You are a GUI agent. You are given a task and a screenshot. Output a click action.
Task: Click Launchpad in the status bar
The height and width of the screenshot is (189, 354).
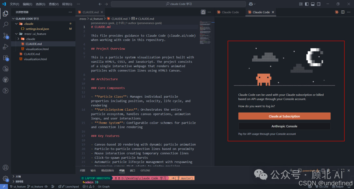pos(69,186)
